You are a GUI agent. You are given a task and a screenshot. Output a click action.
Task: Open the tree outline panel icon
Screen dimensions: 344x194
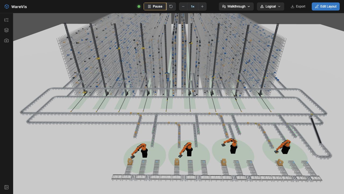pyautogui.click(x=6, y=20)
